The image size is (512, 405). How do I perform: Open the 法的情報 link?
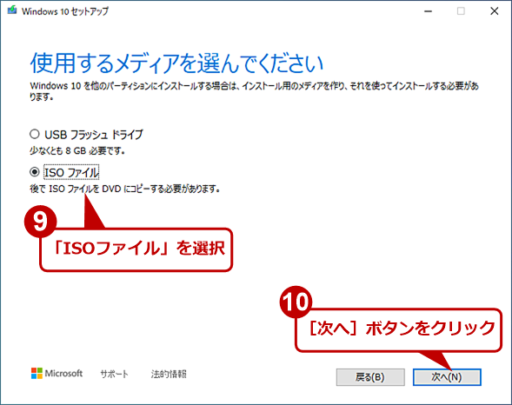click(169, 374)
